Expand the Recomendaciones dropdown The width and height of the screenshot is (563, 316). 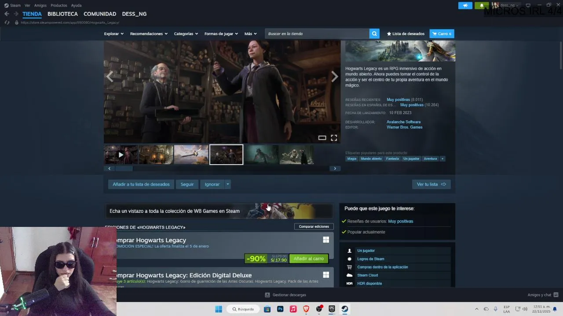tap(149, 34)
